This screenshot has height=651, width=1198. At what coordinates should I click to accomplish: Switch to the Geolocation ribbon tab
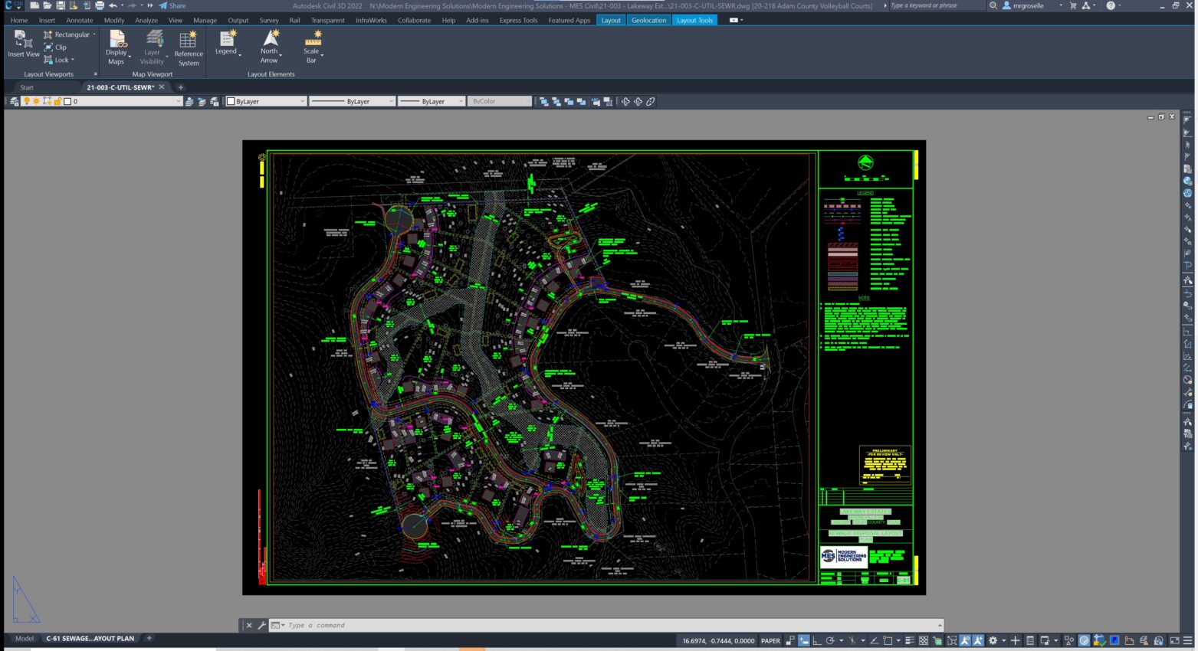point(648,20)
